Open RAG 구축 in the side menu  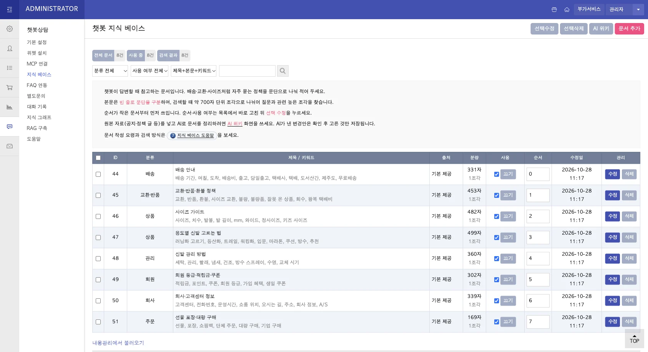[x=37, y=128]
